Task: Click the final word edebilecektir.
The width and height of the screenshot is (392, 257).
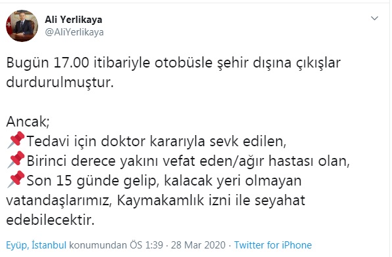Action: pos(50,220)
